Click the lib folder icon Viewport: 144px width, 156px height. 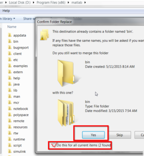(x=10, y=90)
